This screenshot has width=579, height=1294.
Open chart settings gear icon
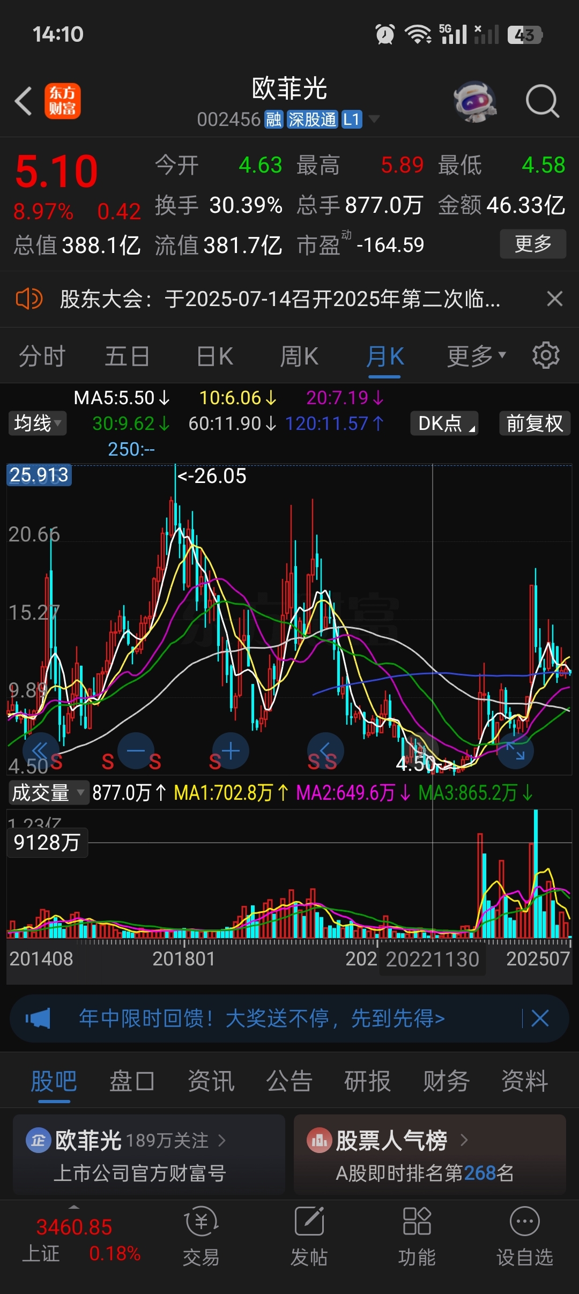[546, 355]
